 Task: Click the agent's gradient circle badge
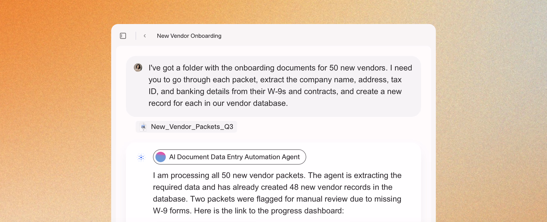click(x=161, y=157)
